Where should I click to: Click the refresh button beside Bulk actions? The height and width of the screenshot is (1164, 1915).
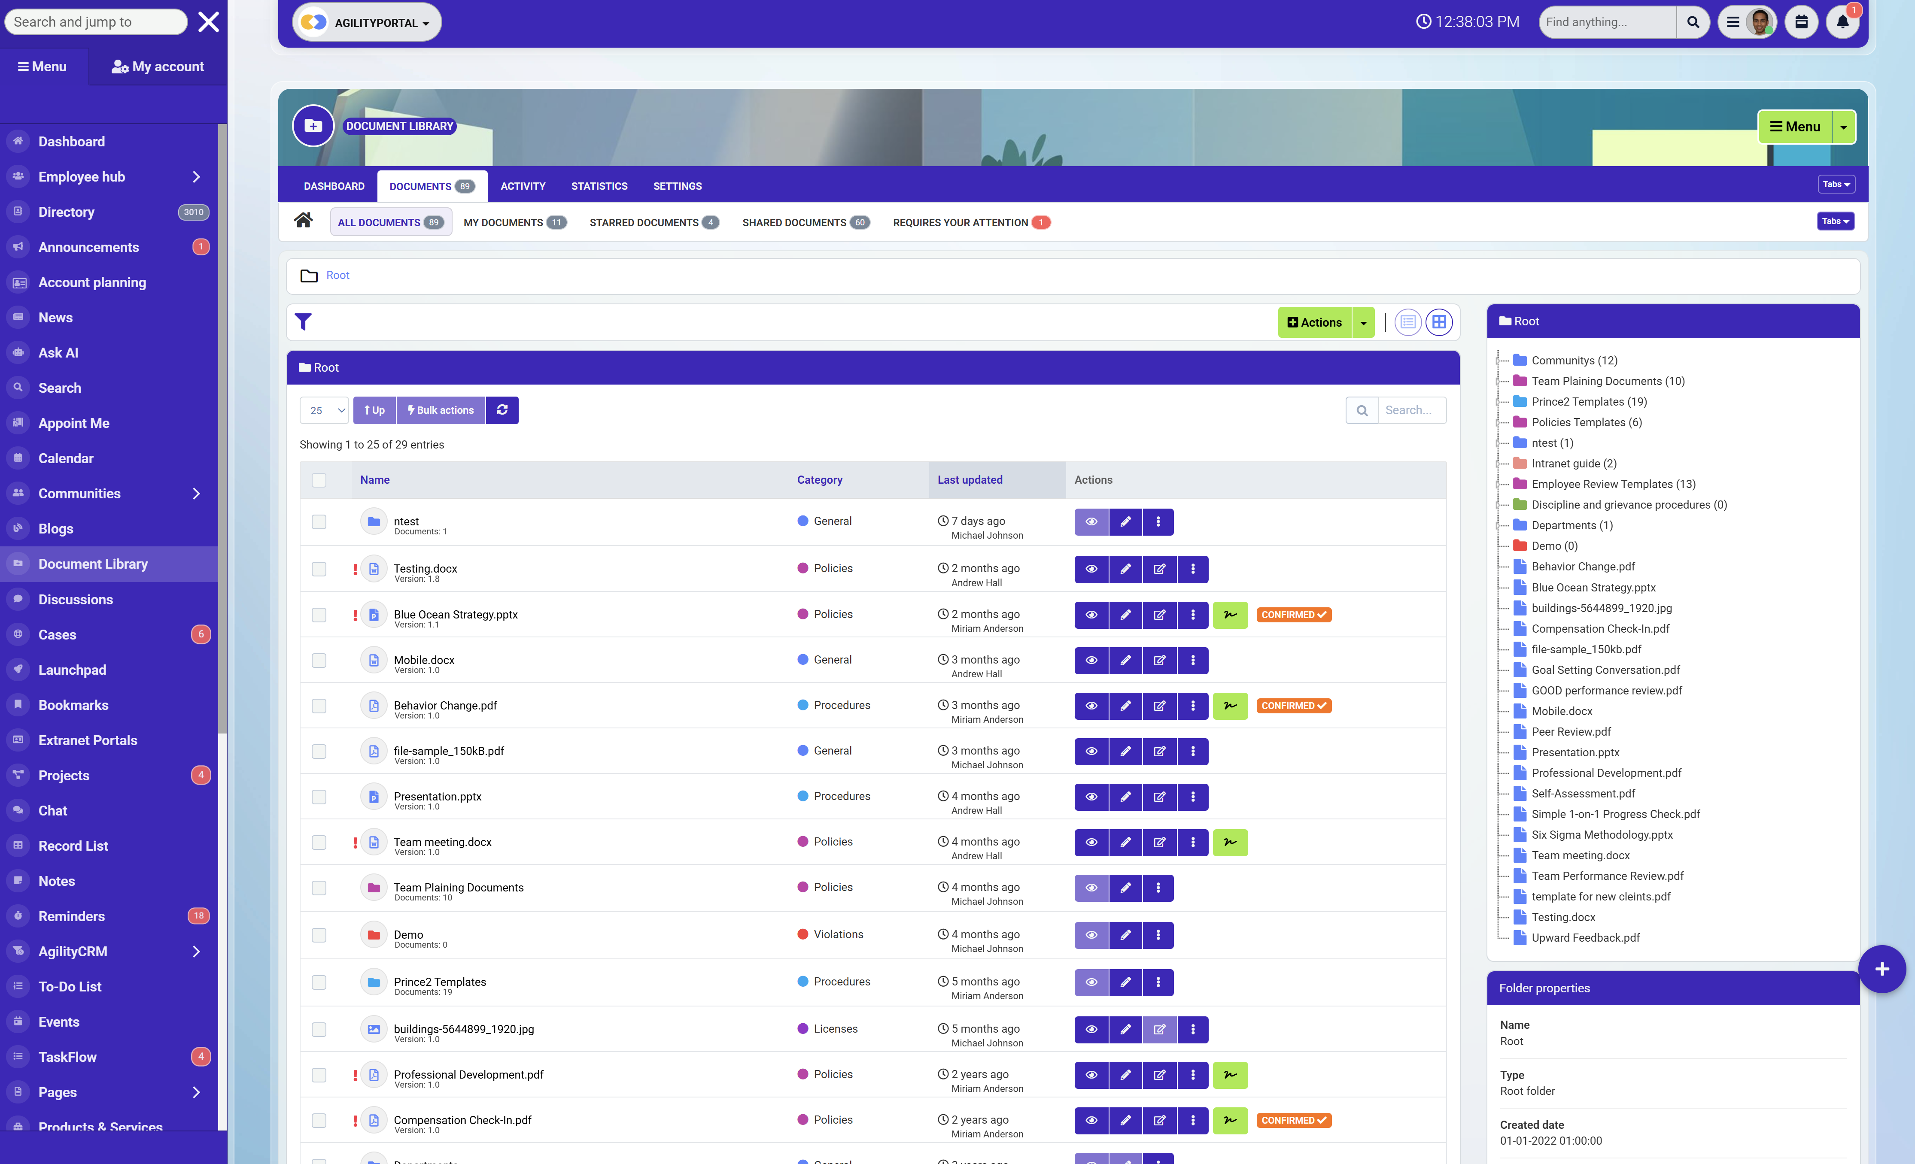point(502,409)
